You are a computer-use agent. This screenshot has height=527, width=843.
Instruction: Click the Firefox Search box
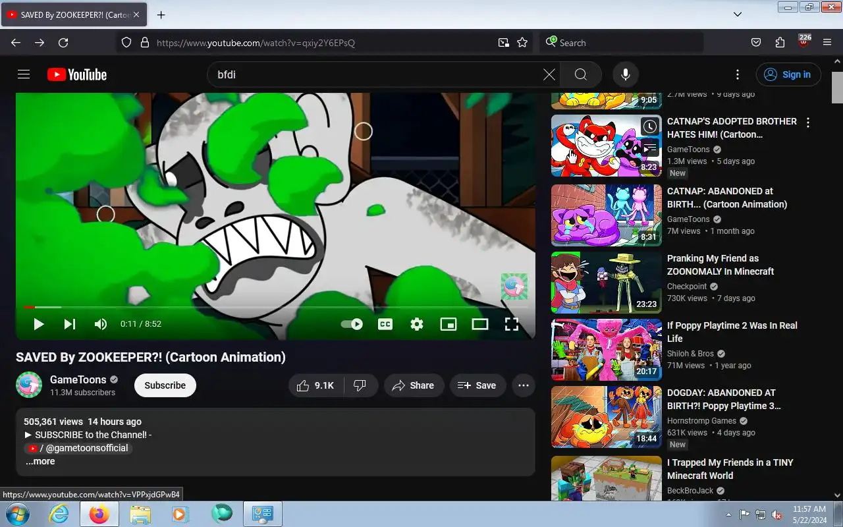click(x=622, y=43)
